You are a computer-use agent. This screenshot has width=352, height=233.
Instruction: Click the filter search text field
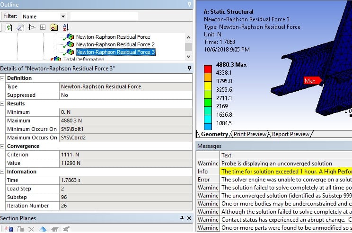pos(104,17)
